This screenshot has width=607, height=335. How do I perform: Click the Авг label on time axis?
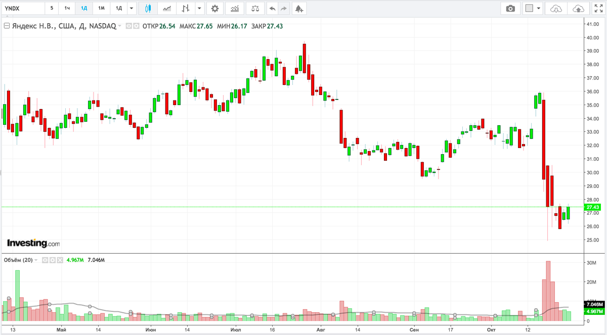[x=320, y=329]
